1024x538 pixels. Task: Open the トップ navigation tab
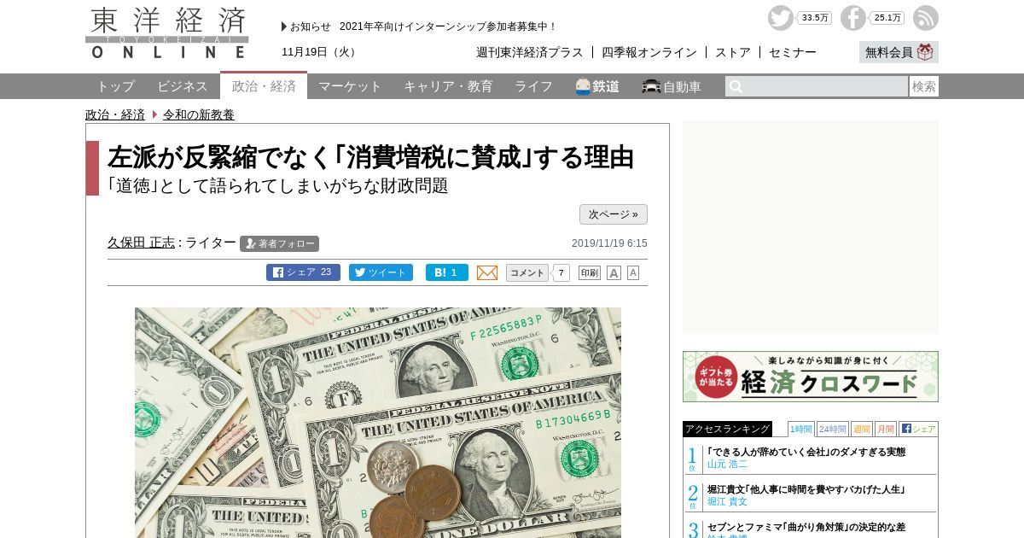pos(115,86)
